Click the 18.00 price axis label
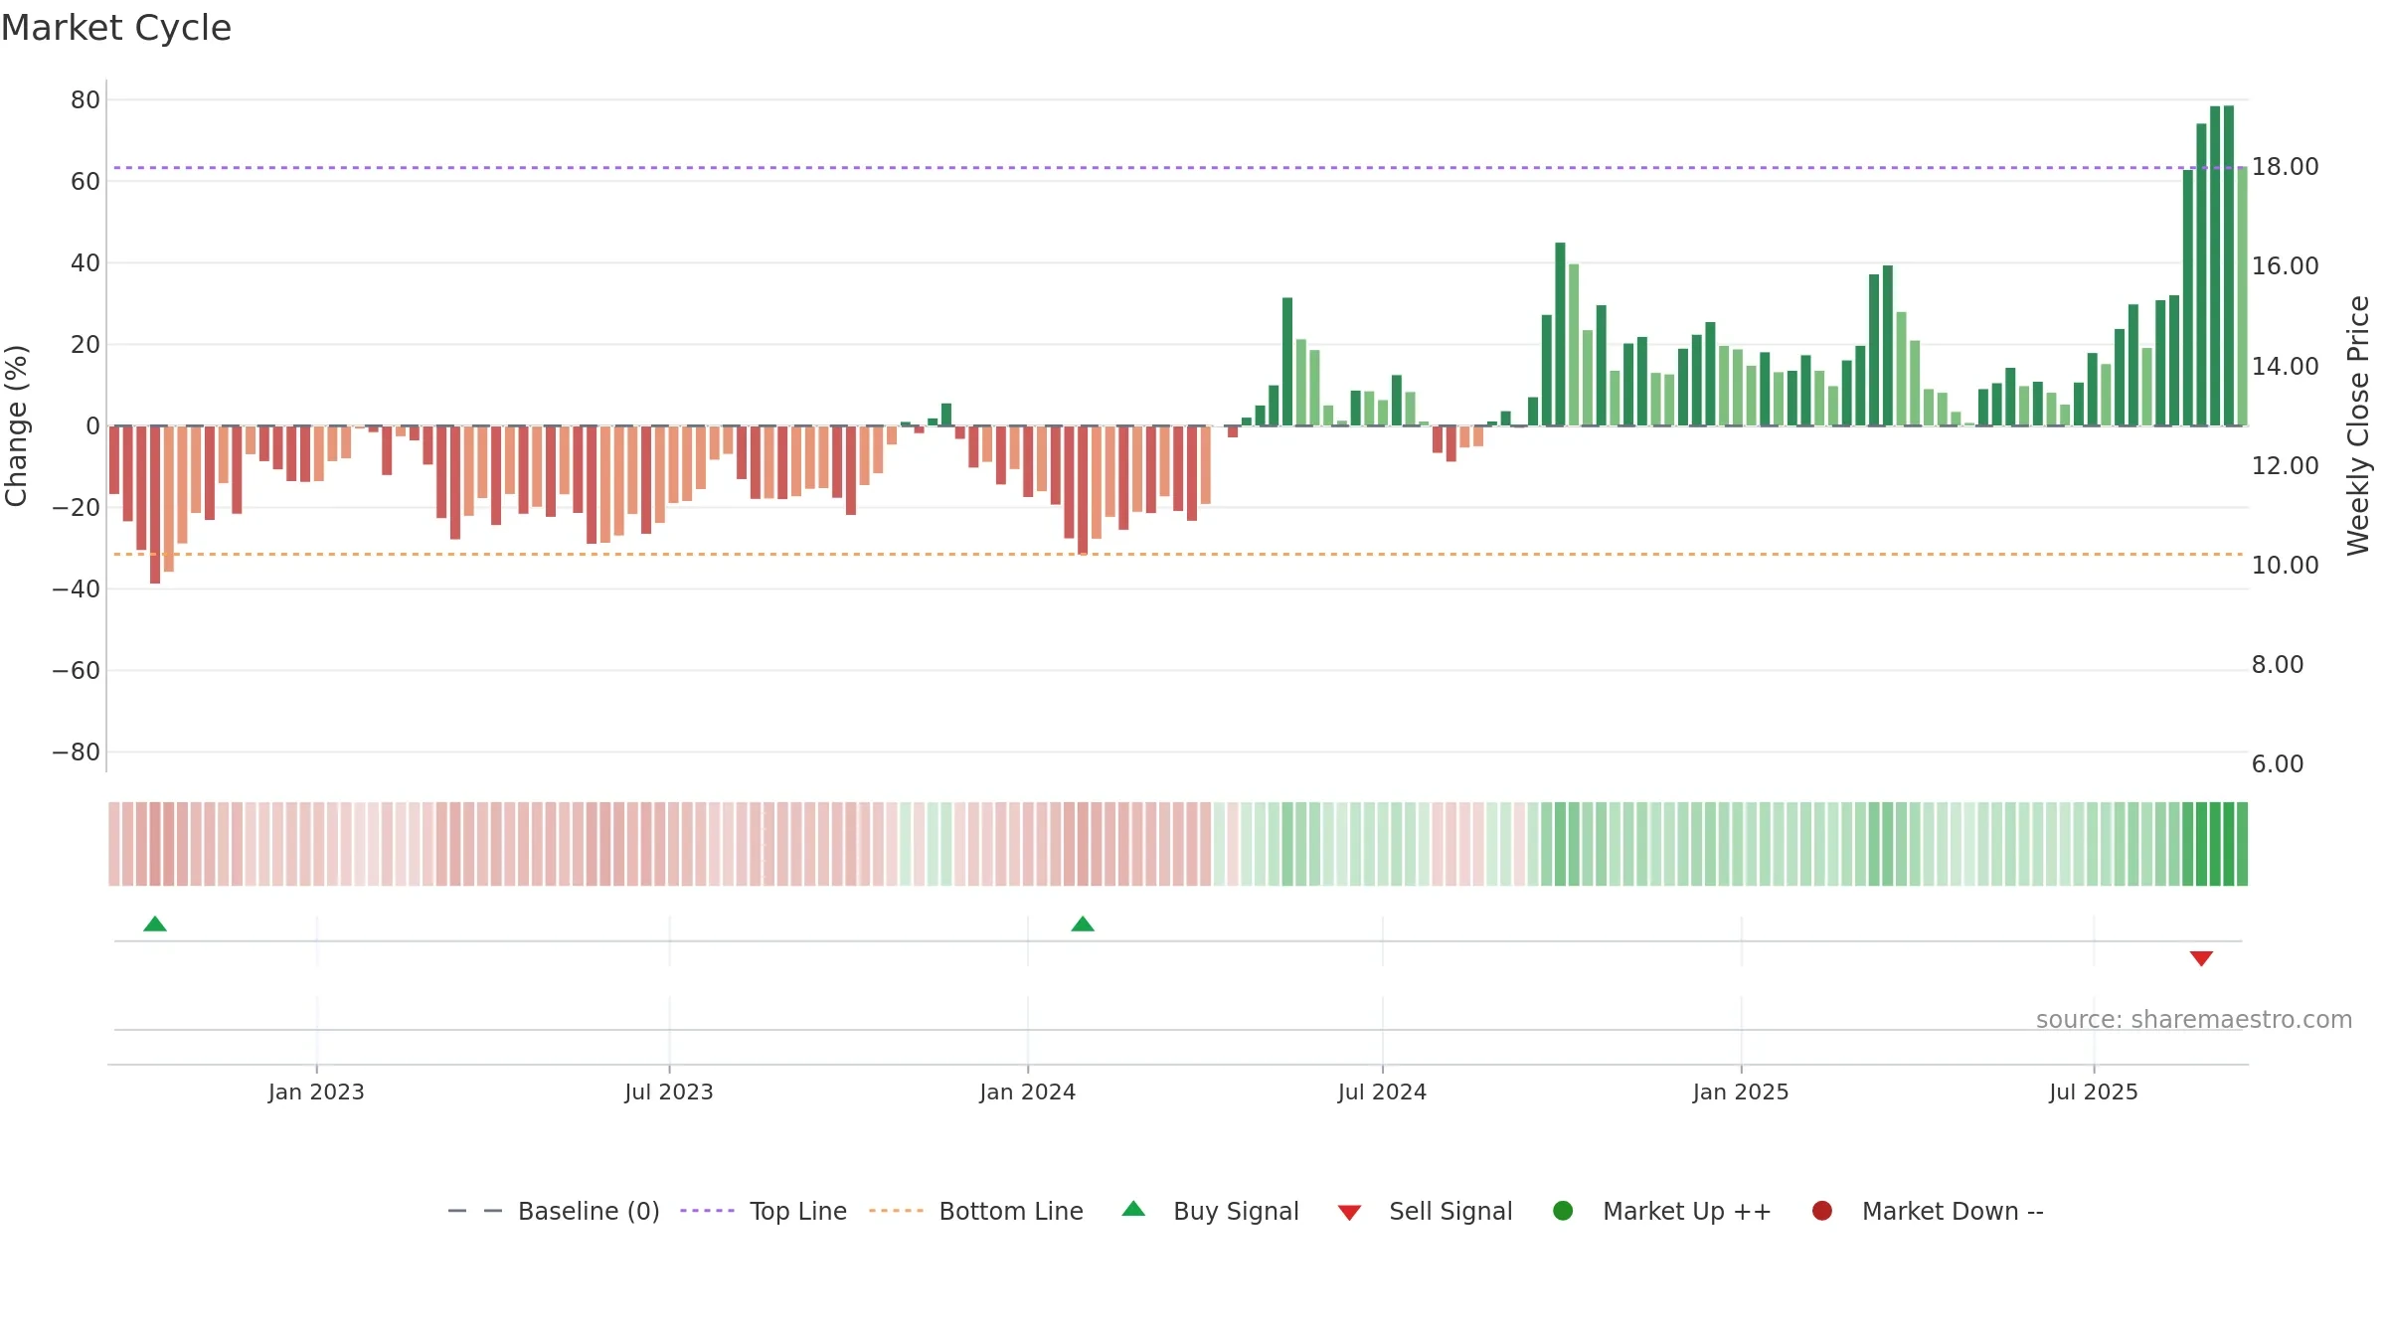2386x1342 pixels. [2285, 167]
